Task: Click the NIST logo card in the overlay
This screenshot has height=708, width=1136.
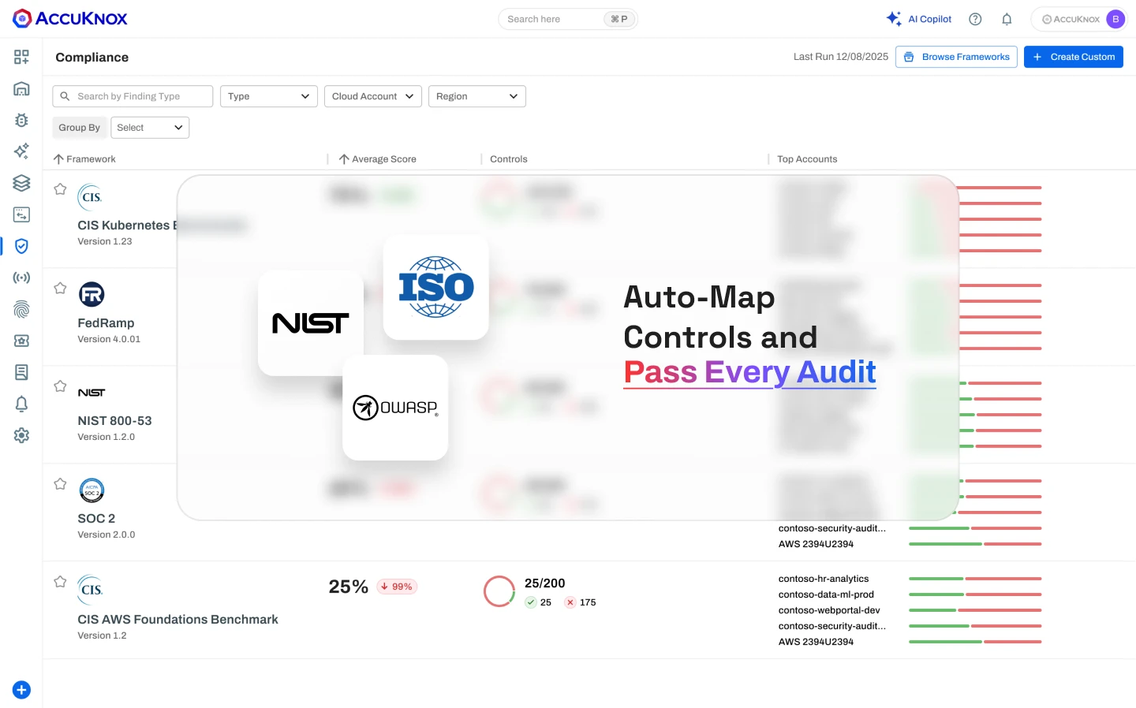Action: tap(311, 323)
